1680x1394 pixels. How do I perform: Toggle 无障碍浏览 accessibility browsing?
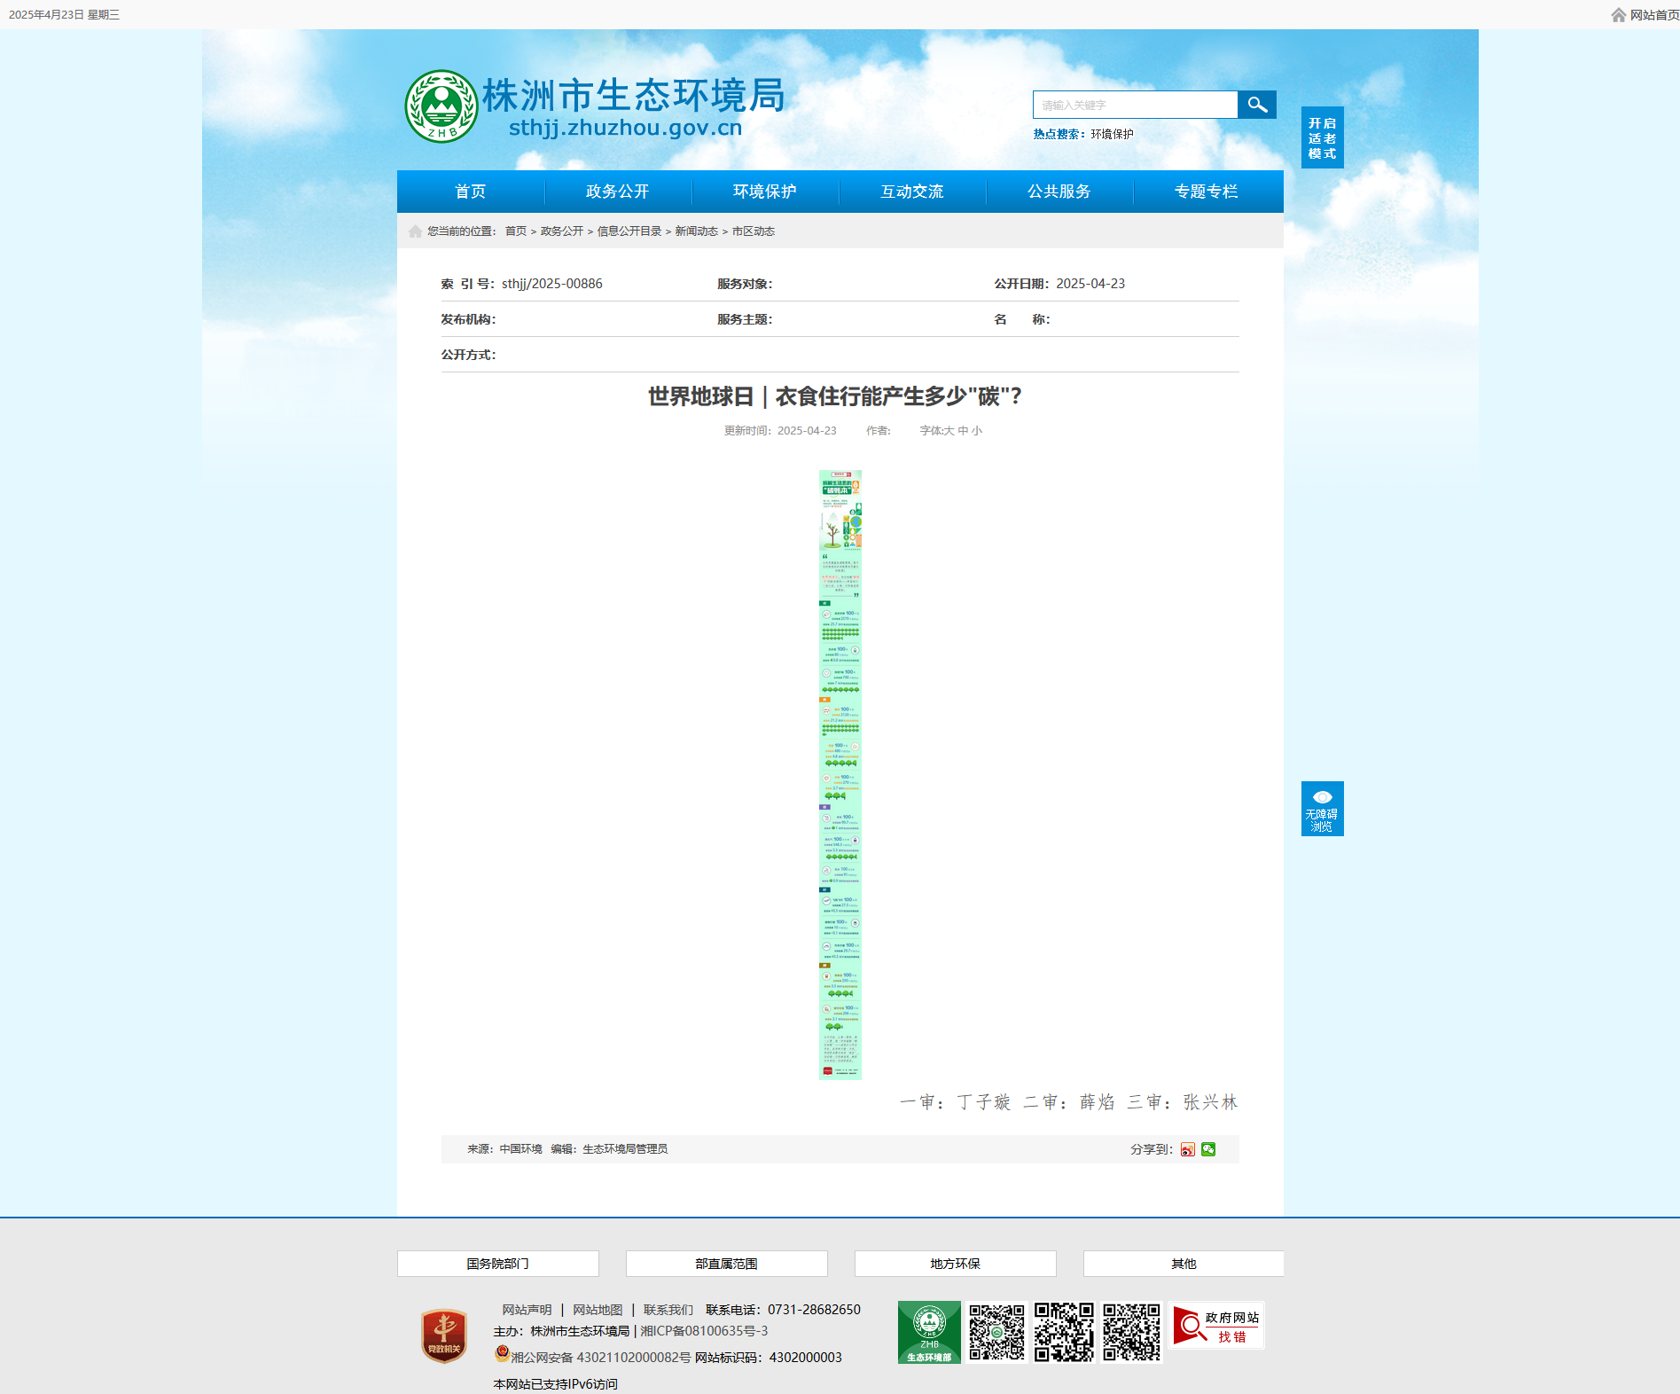tap(1322, 808)
